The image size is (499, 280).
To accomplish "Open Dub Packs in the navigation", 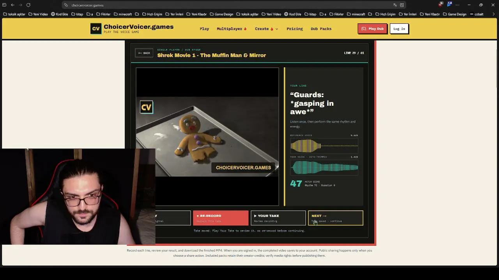I will [x=321, y=29].
